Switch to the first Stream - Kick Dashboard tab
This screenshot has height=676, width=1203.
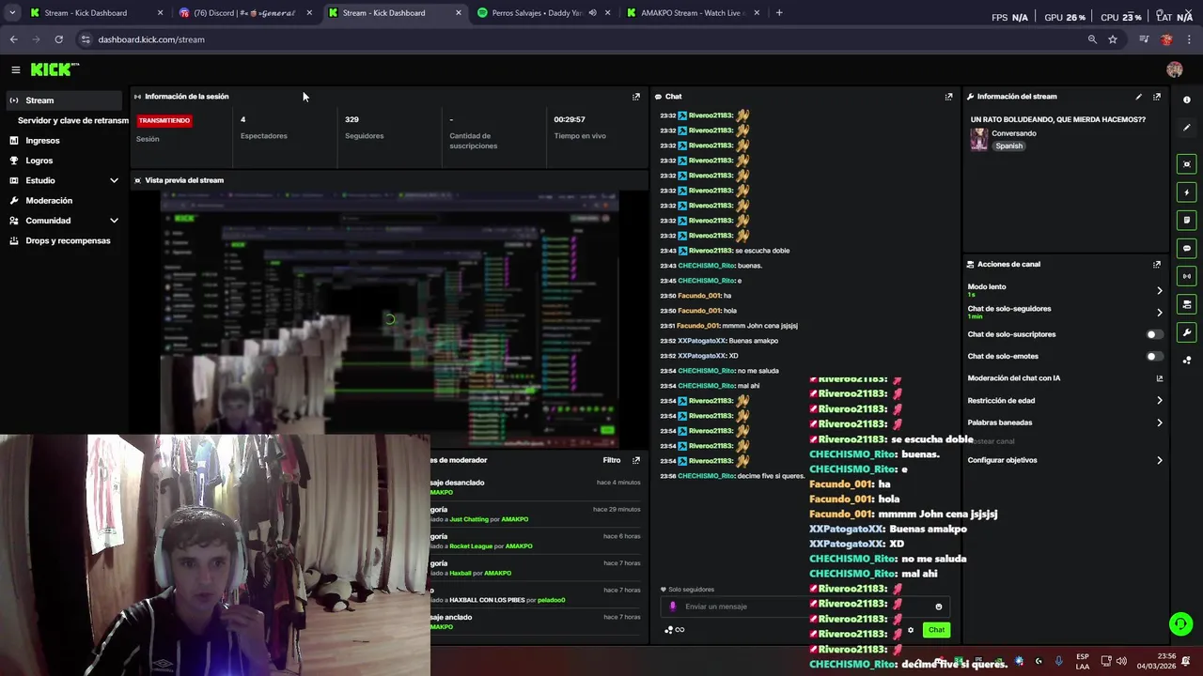(94, 13)
